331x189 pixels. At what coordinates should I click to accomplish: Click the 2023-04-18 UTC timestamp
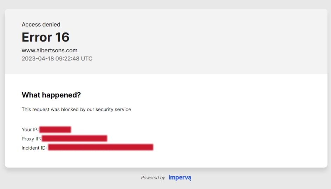[x=57, y=59]
